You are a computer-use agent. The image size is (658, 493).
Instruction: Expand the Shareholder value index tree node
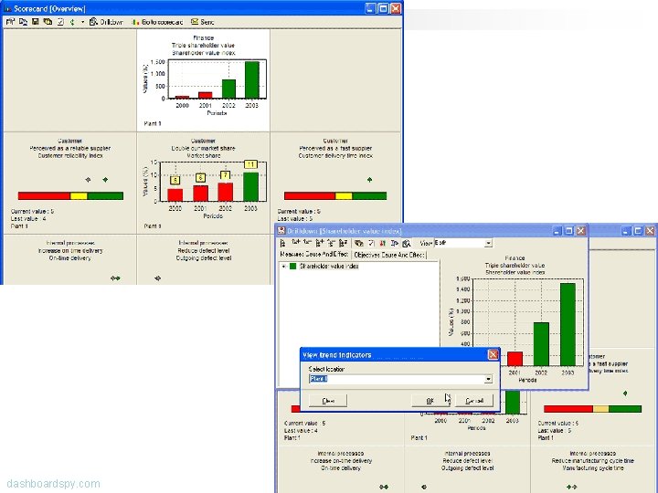283,267
